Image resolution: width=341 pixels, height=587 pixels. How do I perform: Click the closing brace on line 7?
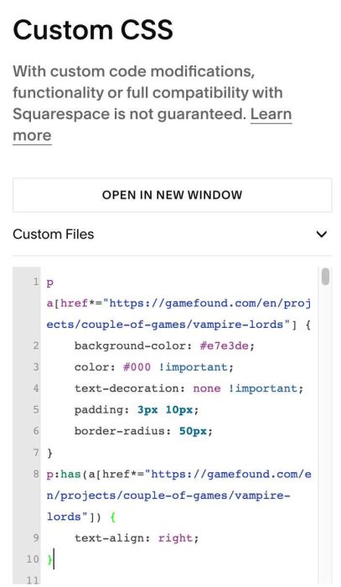click(49, 453)
